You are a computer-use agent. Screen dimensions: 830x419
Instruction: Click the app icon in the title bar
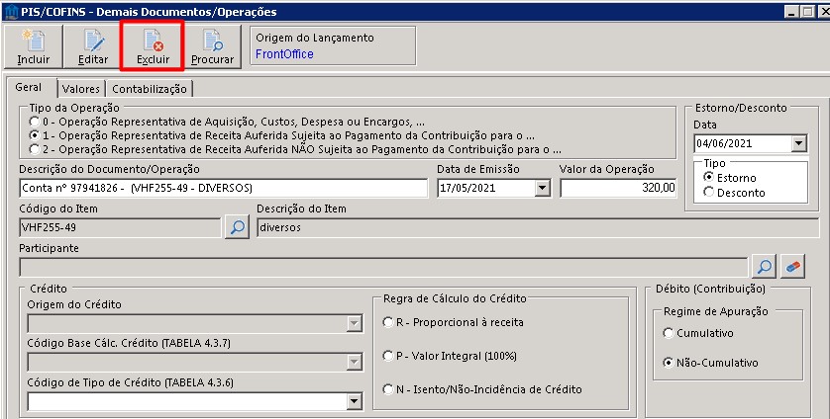(11, 11)
